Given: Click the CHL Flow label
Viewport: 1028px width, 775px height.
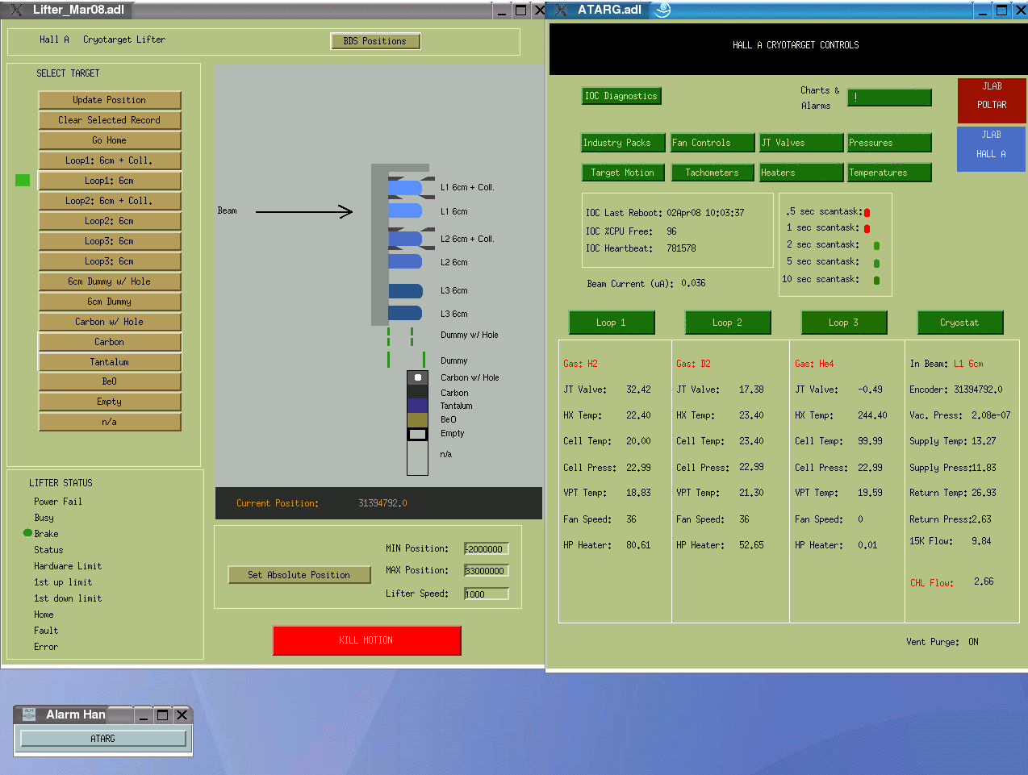Looking at the screenshot, I should click(932, 583).
